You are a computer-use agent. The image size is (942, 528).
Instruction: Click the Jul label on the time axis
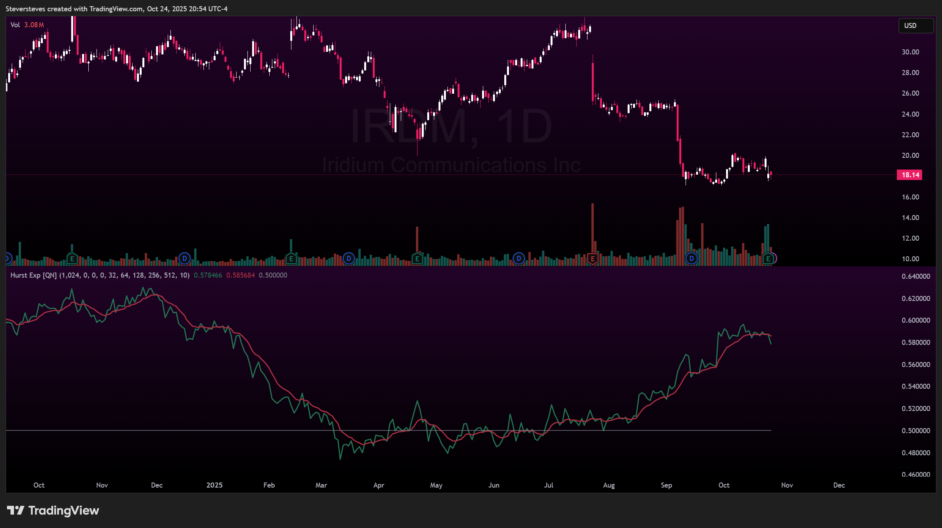[x=549, y=485]
